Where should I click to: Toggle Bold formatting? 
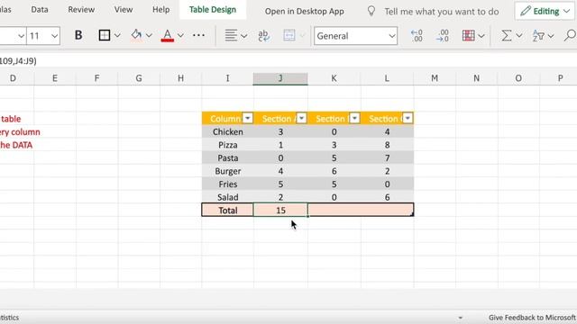(x=78, y=35)
